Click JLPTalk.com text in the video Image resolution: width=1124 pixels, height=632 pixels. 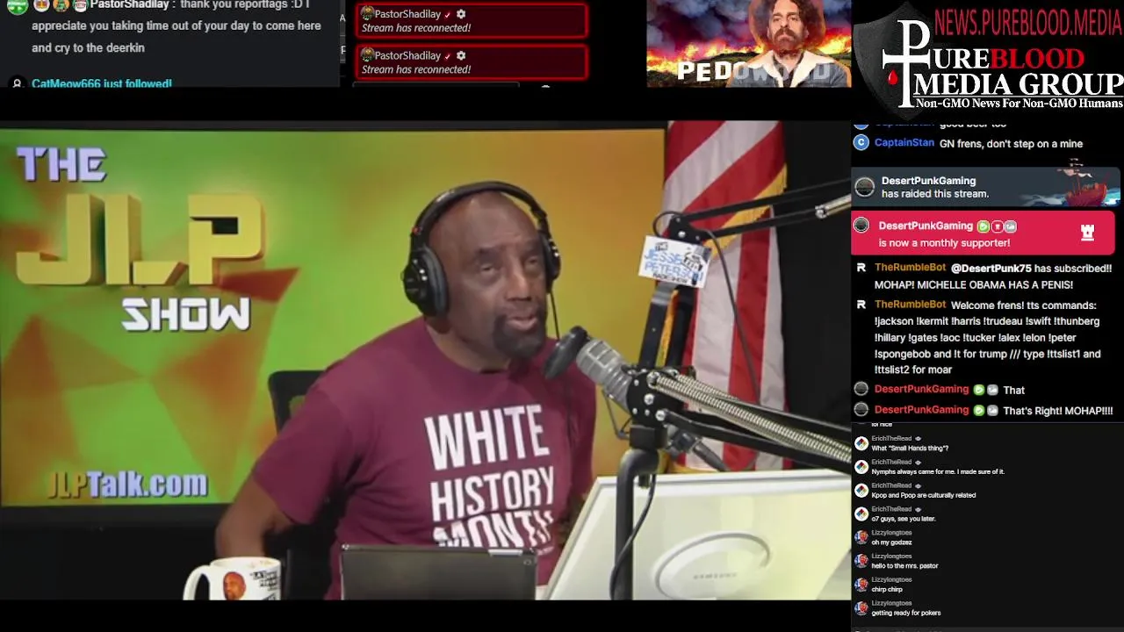point(128,485)
